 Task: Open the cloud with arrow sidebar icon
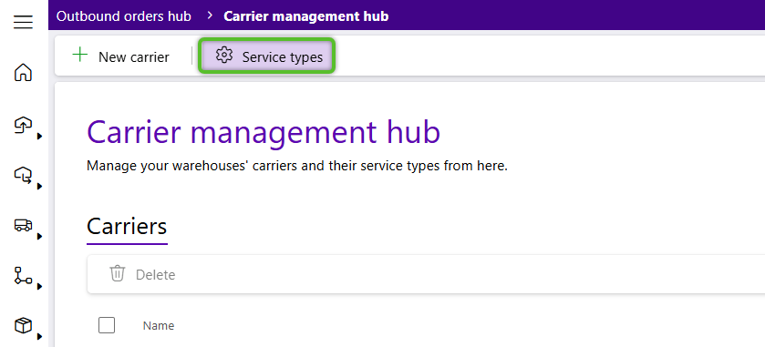tap(23, 175)
